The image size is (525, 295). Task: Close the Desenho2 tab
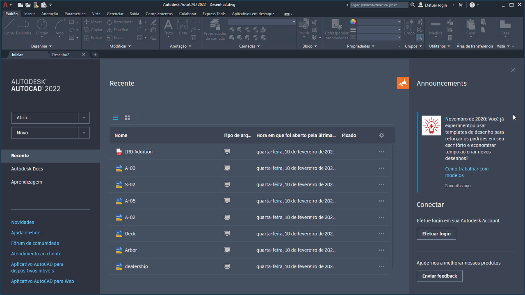click(84, 54)
